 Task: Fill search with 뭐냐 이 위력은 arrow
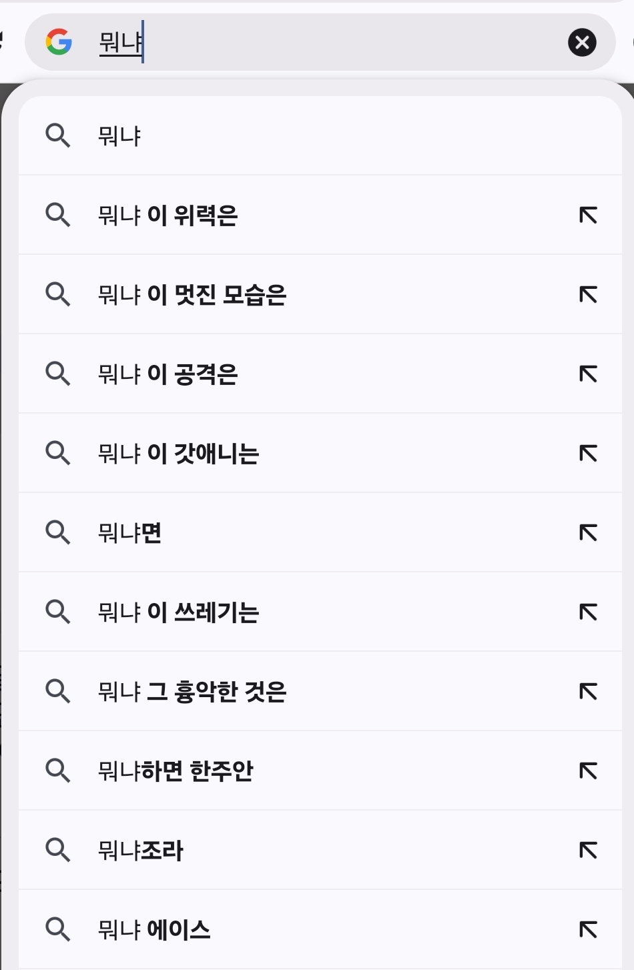pos(588,215)
